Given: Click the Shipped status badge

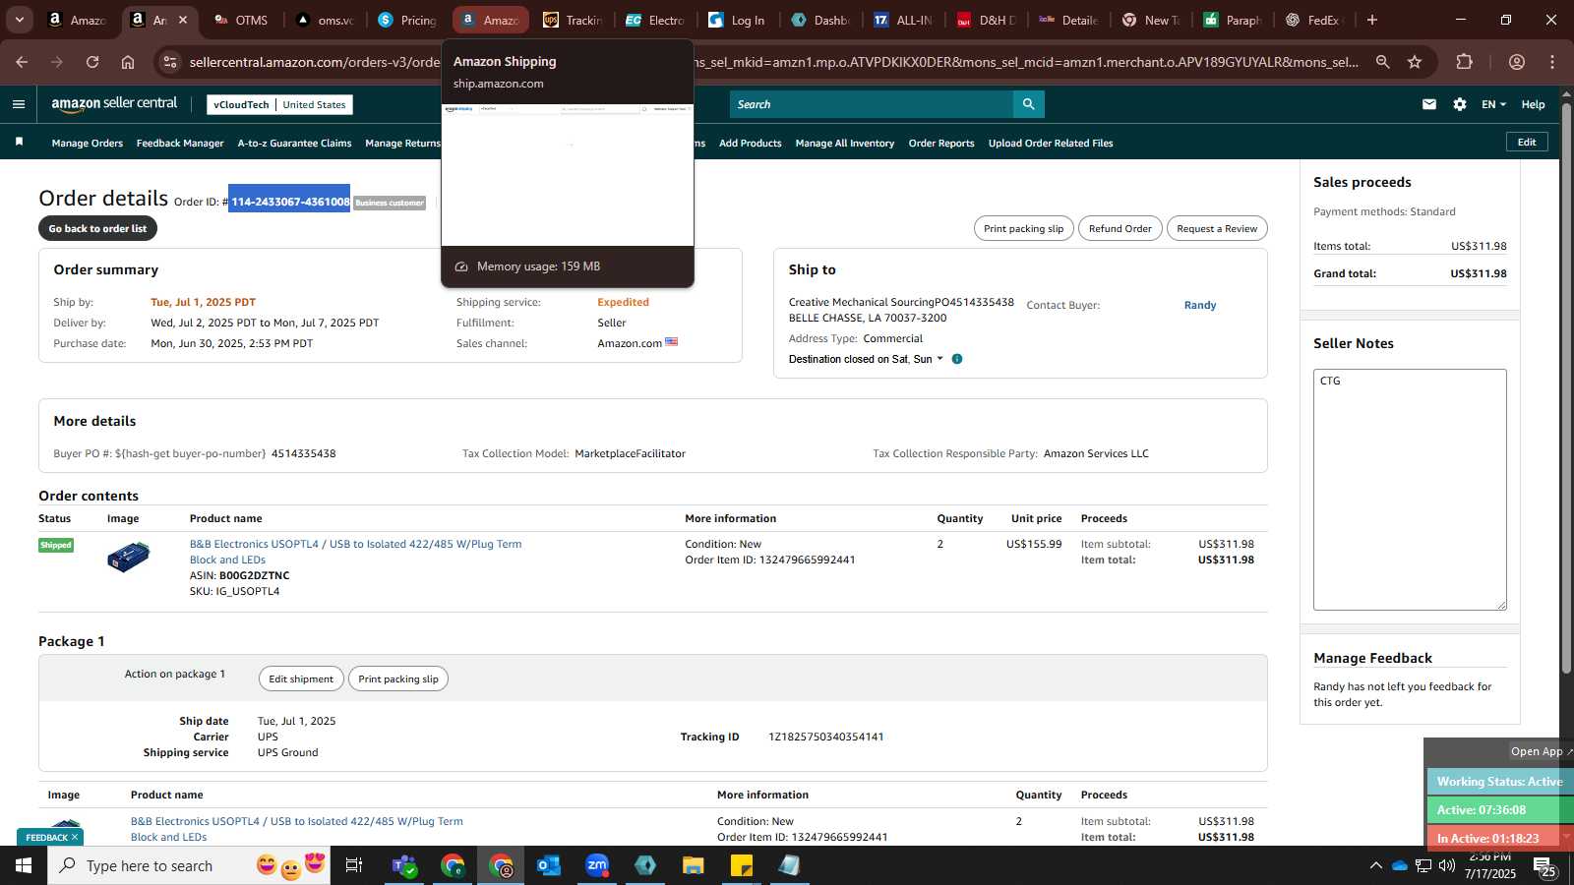Looking at the screenshot, I should (56, 545).
